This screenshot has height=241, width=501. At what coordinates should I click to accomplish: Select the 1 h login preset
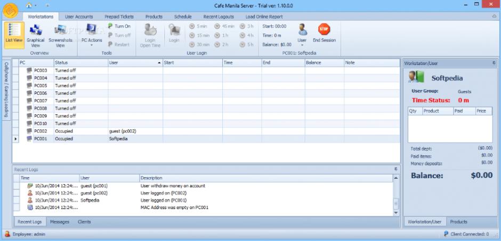click(221, 36)
